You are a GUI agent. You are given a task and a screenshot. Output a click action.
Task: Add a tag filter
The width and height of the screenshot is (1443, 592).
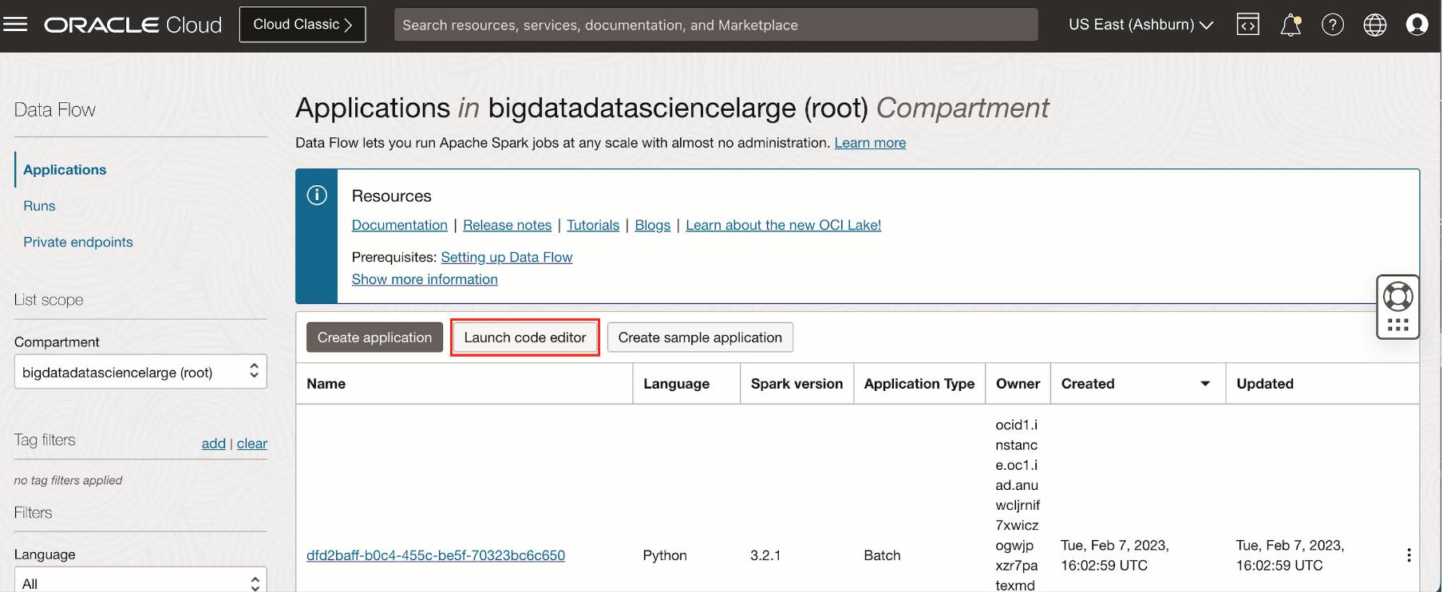click(x=213, y=444)
